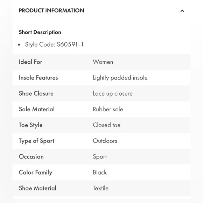Viewport: 203px width, 203px height.
Task: Collapse the Product Information chevron
Action: [x=182, y=11]
